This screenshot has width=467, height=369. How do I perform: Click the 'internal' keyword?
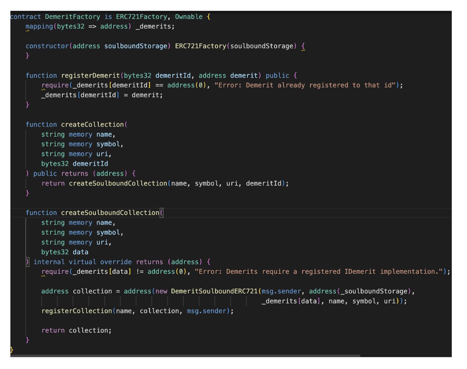click(x=49, y=262)
